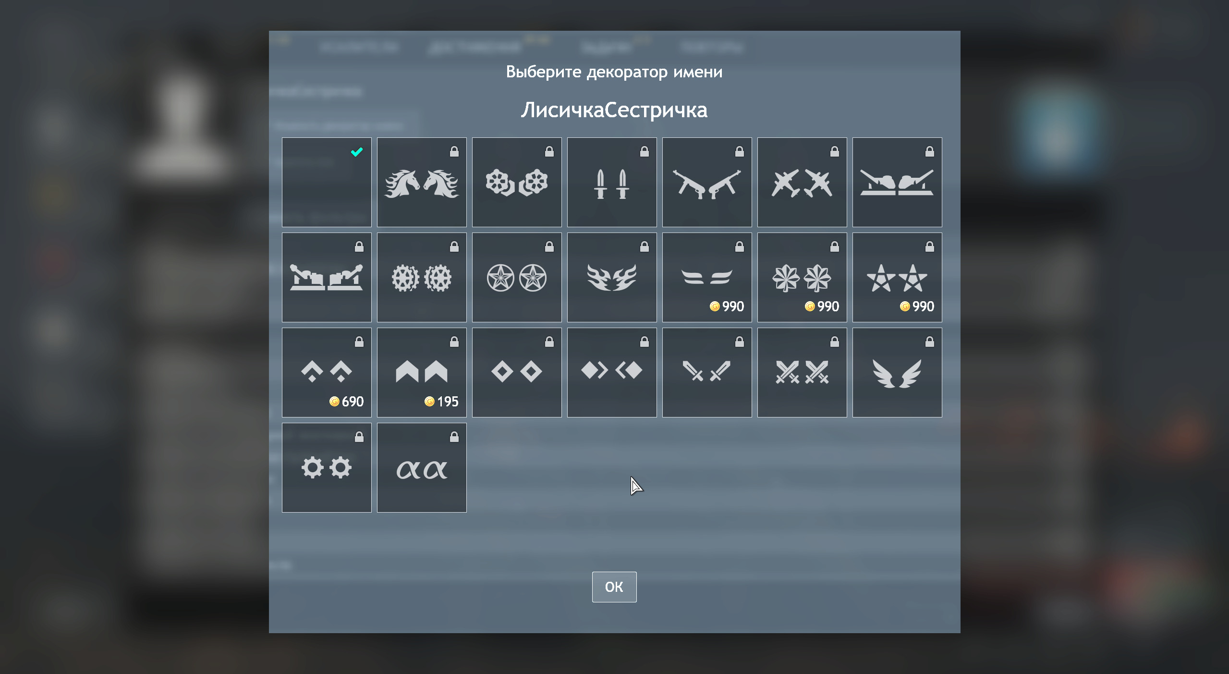
Task: Choose the 990 gold outlined stars decorator
Action: [x=897, y=278]
